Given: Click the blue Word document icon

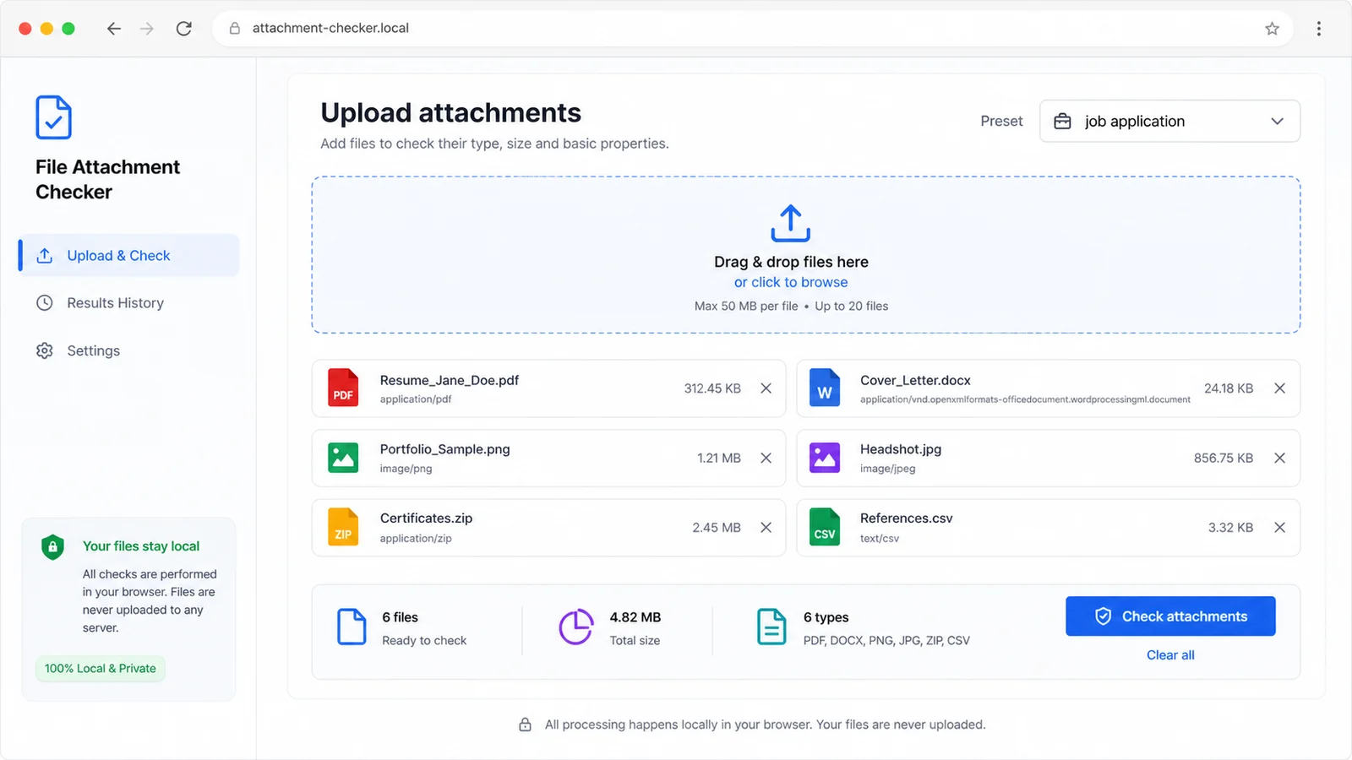Looking at the screenshot, I should pyautogui.click(x=824, y=388).
